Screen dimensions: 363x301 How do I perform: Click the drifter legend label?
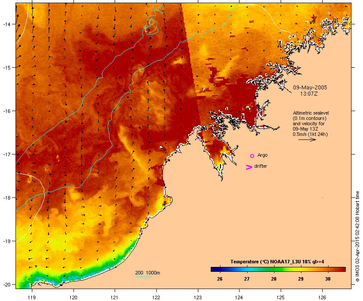click(260, 166)
